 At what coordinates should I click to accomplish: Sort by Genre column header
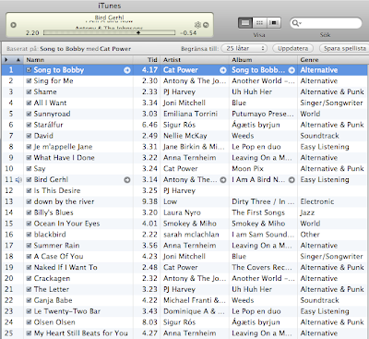pos(332,60)
